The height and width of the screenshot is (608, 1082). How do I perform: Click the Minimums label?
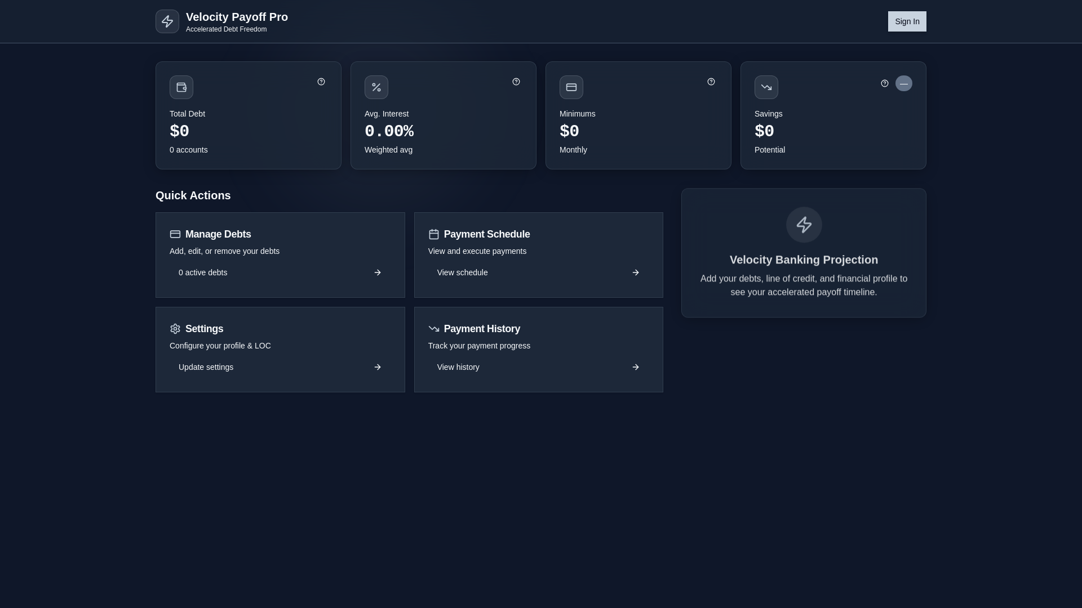tap(578, 114)
